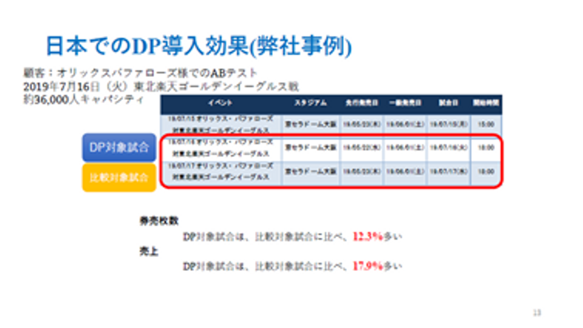The image size is (583, 328).
Task: Click the red 12.3% figure
Action: point(368,237)
